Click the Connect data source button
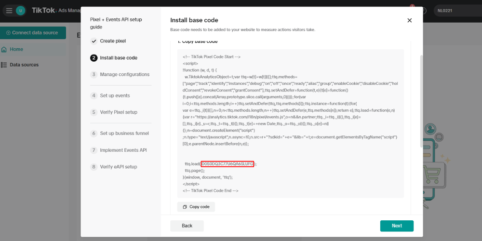This screenshot has width=482, height=241. click(x=33, y=33)
